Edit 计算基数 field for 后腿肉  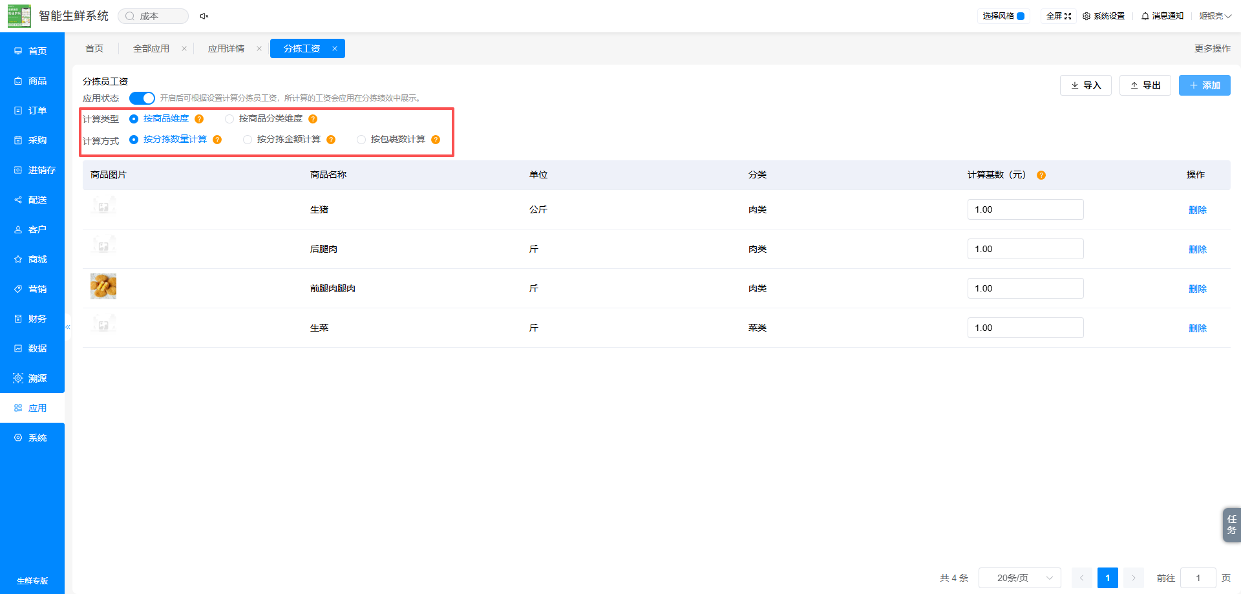[x=1025, y=249]
